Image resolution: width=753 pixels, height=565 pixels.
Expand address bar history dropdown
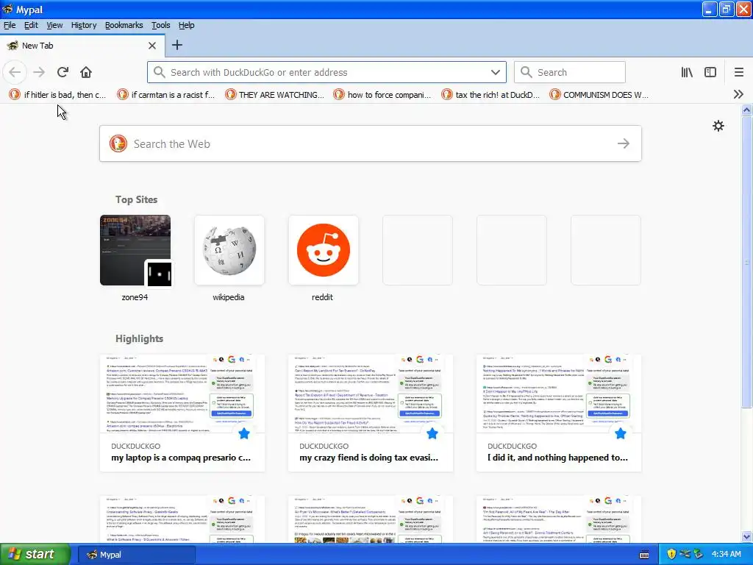tap(496, 72)
